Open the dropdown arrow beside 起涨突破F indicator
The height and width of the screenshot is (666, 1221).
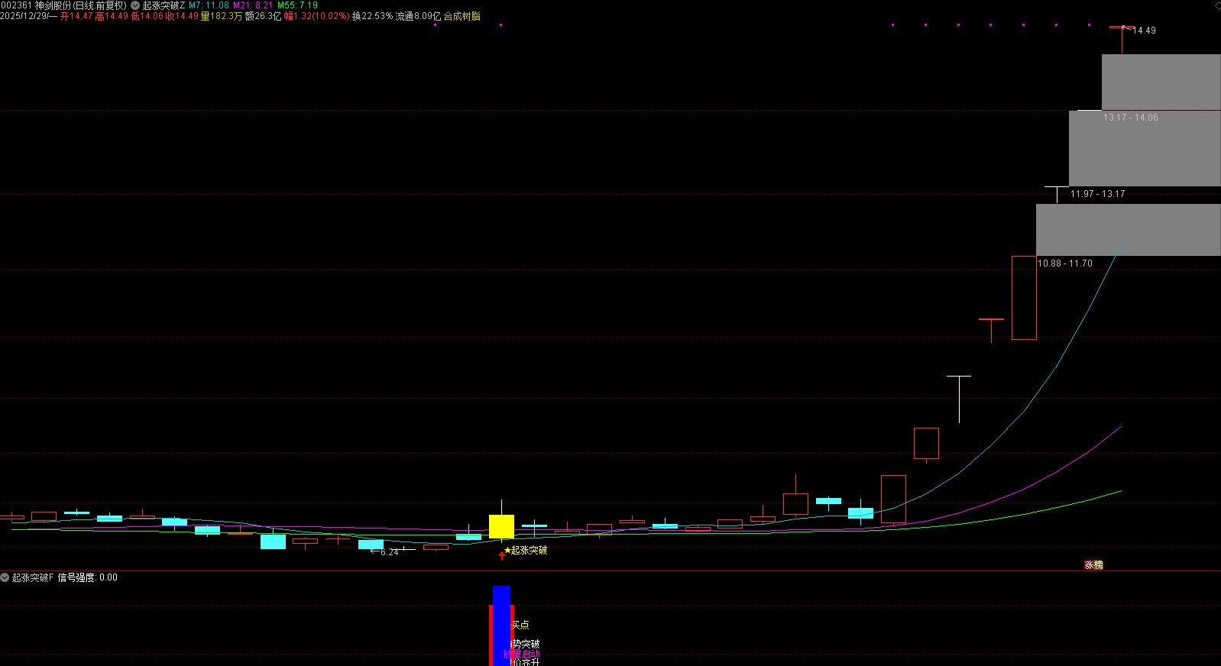[5, 577]
